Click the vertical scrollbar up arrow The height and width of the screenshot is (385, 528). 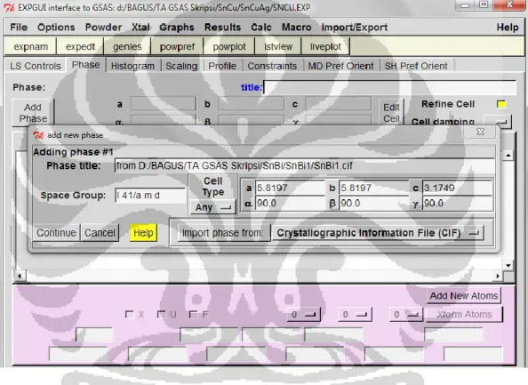(x=508, y=156)
